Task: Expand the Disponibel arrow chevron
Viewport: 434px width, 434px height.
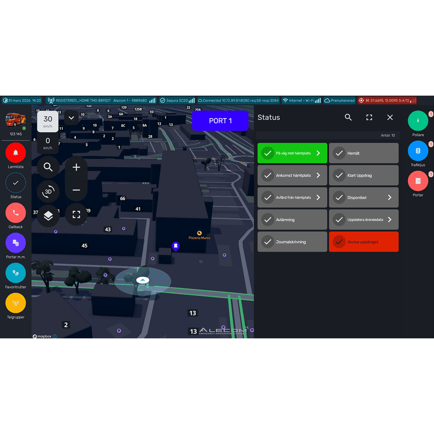Action: tap(389, 197)
